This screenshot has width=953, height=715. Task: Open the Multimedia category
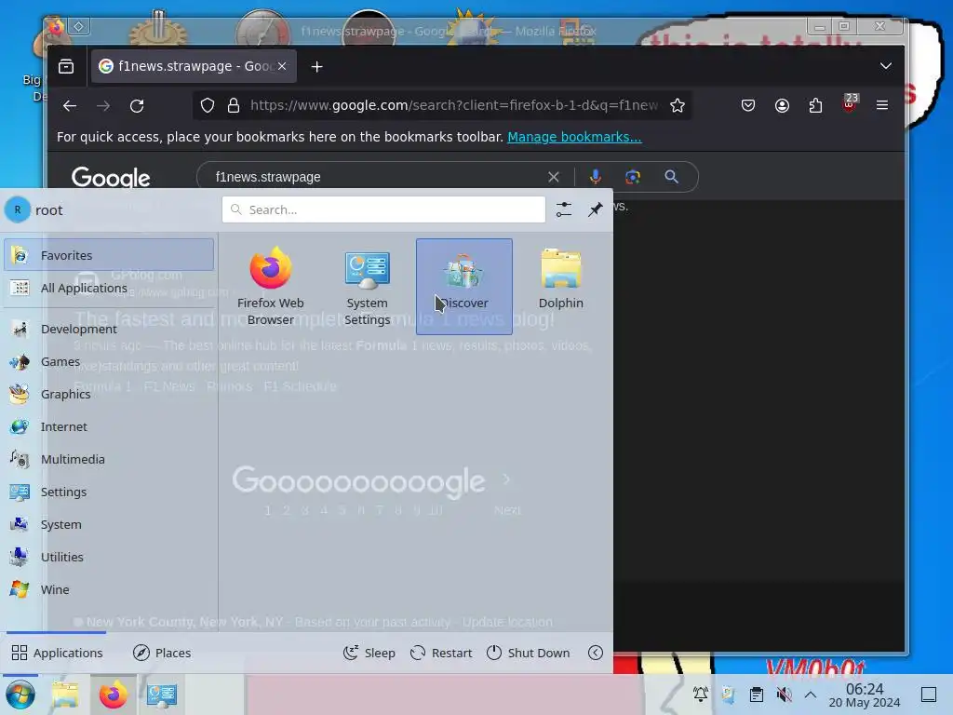click(x=110, y=459)
